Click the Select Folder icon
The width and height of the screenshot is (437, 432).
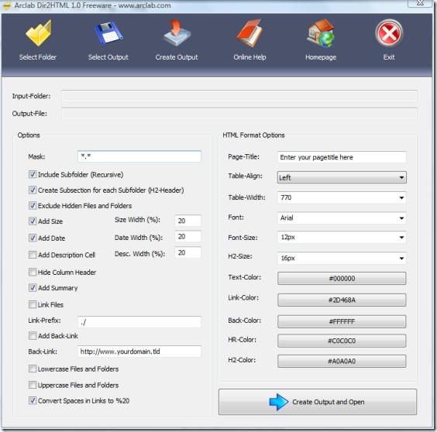[x=39, y=33]
